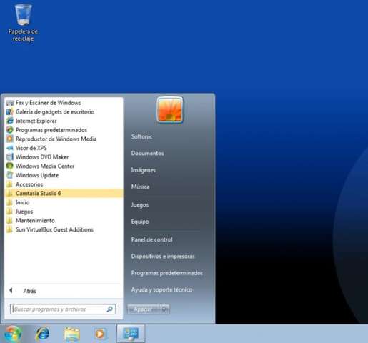
Task: Click the Windows DVD Maker icon
Action: pyautogui.click(x=10, y=157)
